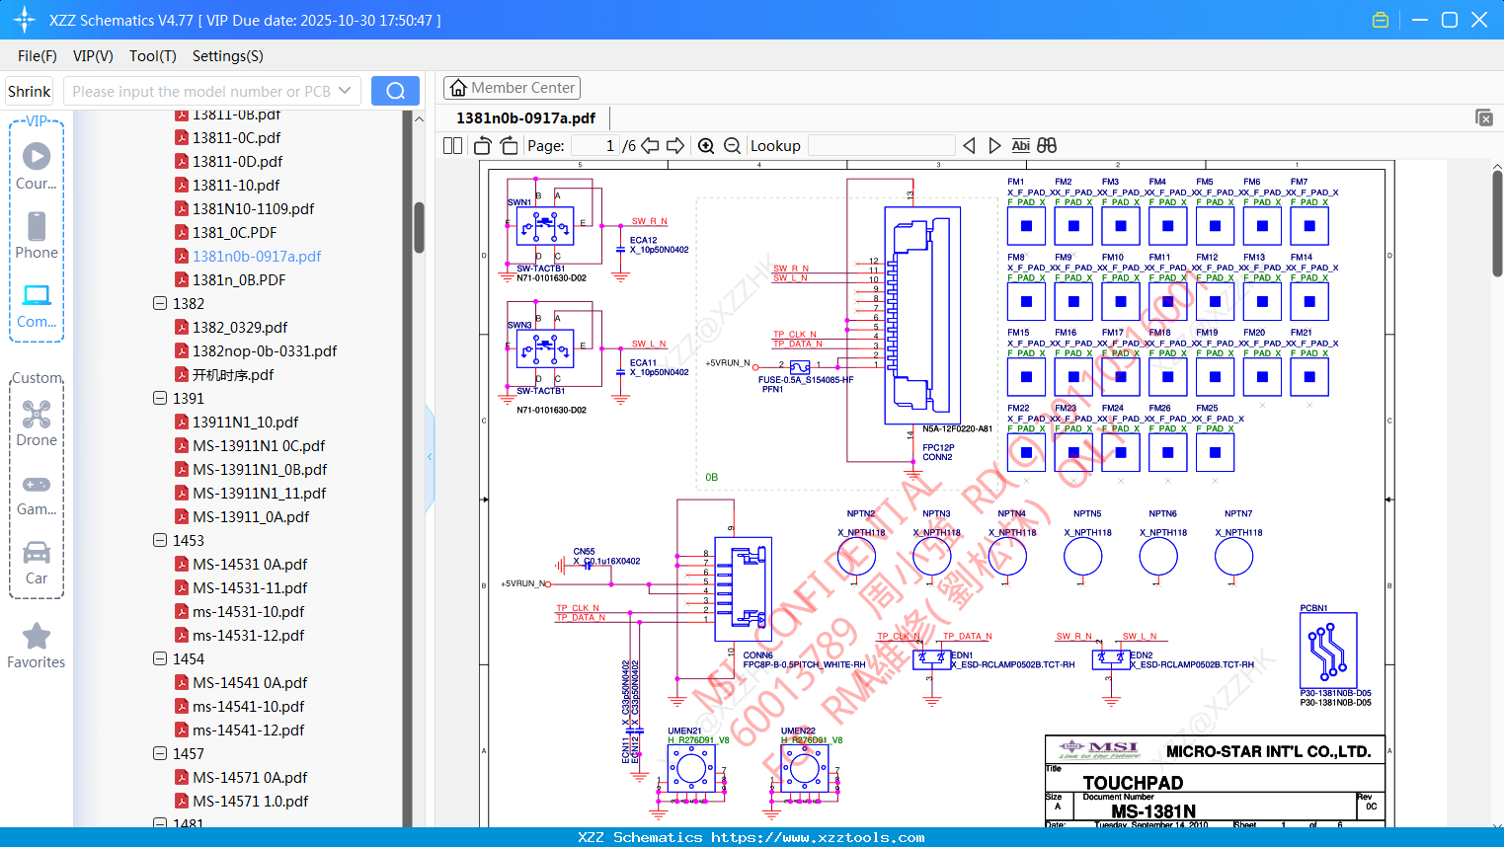Screen dimensions: 1504x847
Task: Open the Tool(T) menu
Action: point(152,56)
